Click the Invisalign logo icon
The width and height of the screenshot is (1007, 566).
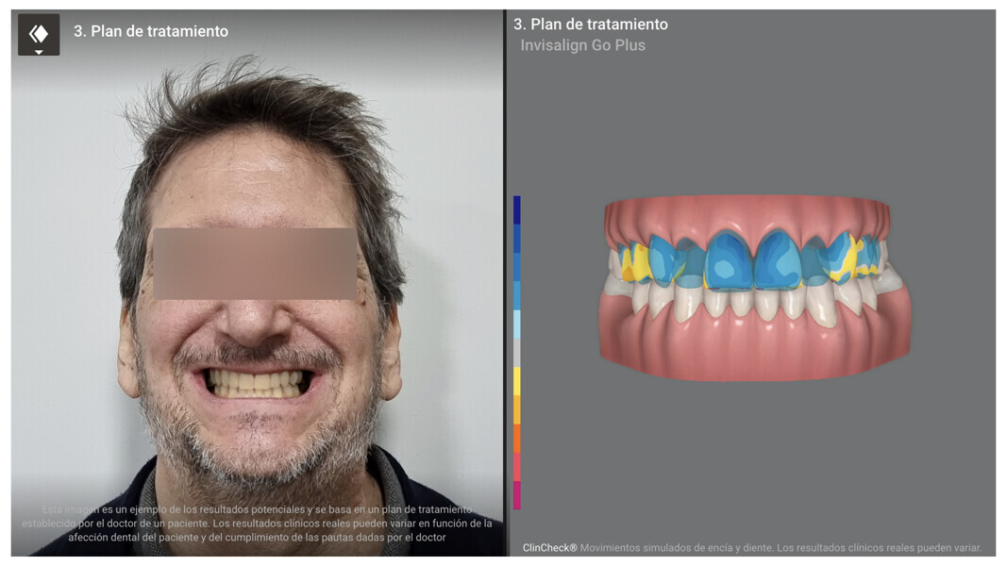tap(38, 32)
